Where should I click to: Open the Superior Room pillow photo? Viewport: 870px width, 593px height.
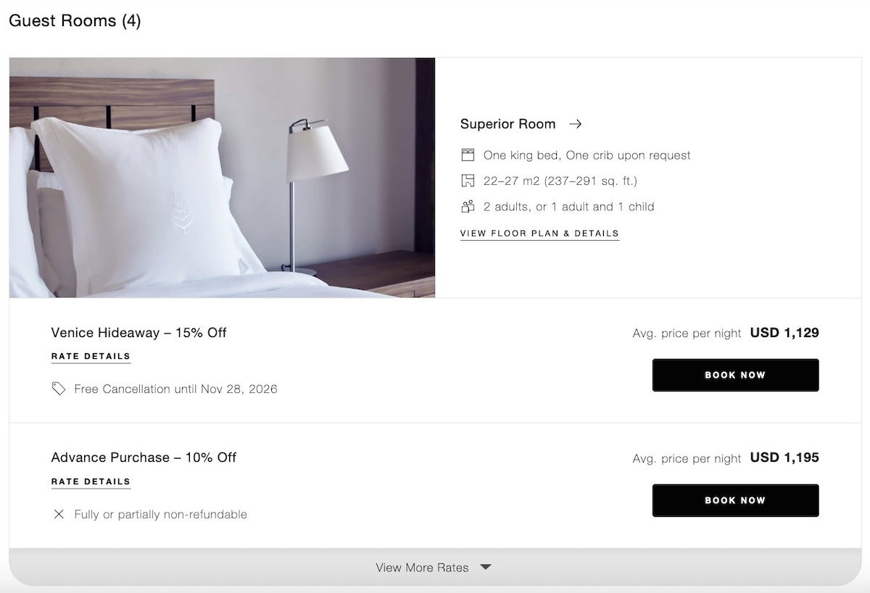click(222, 178)
